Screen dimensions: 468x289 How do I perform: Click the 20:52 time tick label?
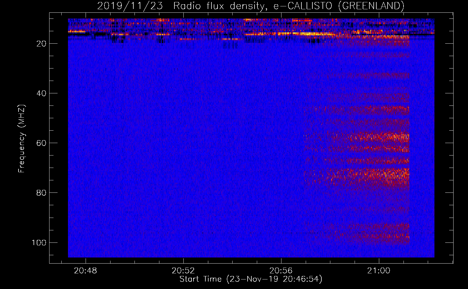tap(183, 271)
